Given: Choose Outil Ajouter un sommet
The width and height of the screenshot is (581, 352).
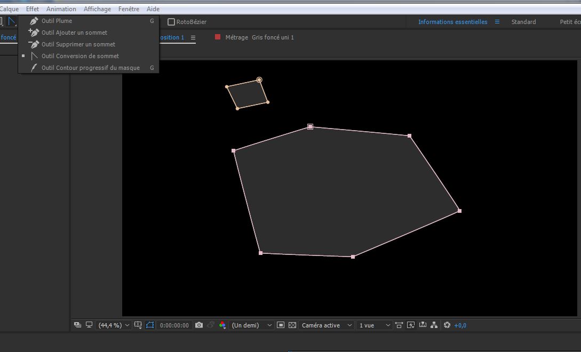Looking at the screenshot, I should [74, 33].
